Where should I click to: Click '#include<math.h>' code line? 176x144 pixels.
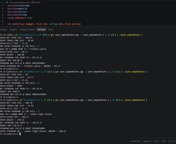click(x=17, y=9)
